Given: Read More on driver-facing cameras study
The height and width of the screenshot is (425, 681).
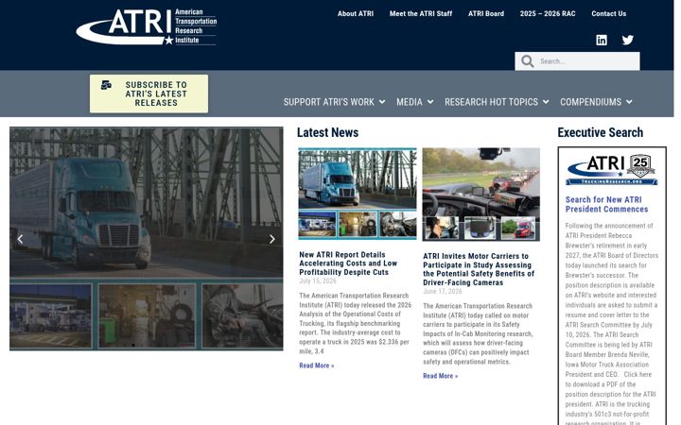Looking at the screenshot, I should click(x=441, y=376).
